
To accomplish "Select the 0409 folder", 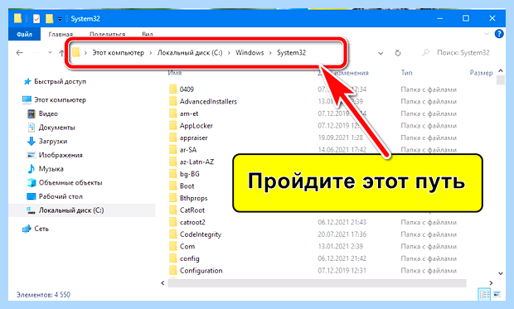I will point(187,89).
